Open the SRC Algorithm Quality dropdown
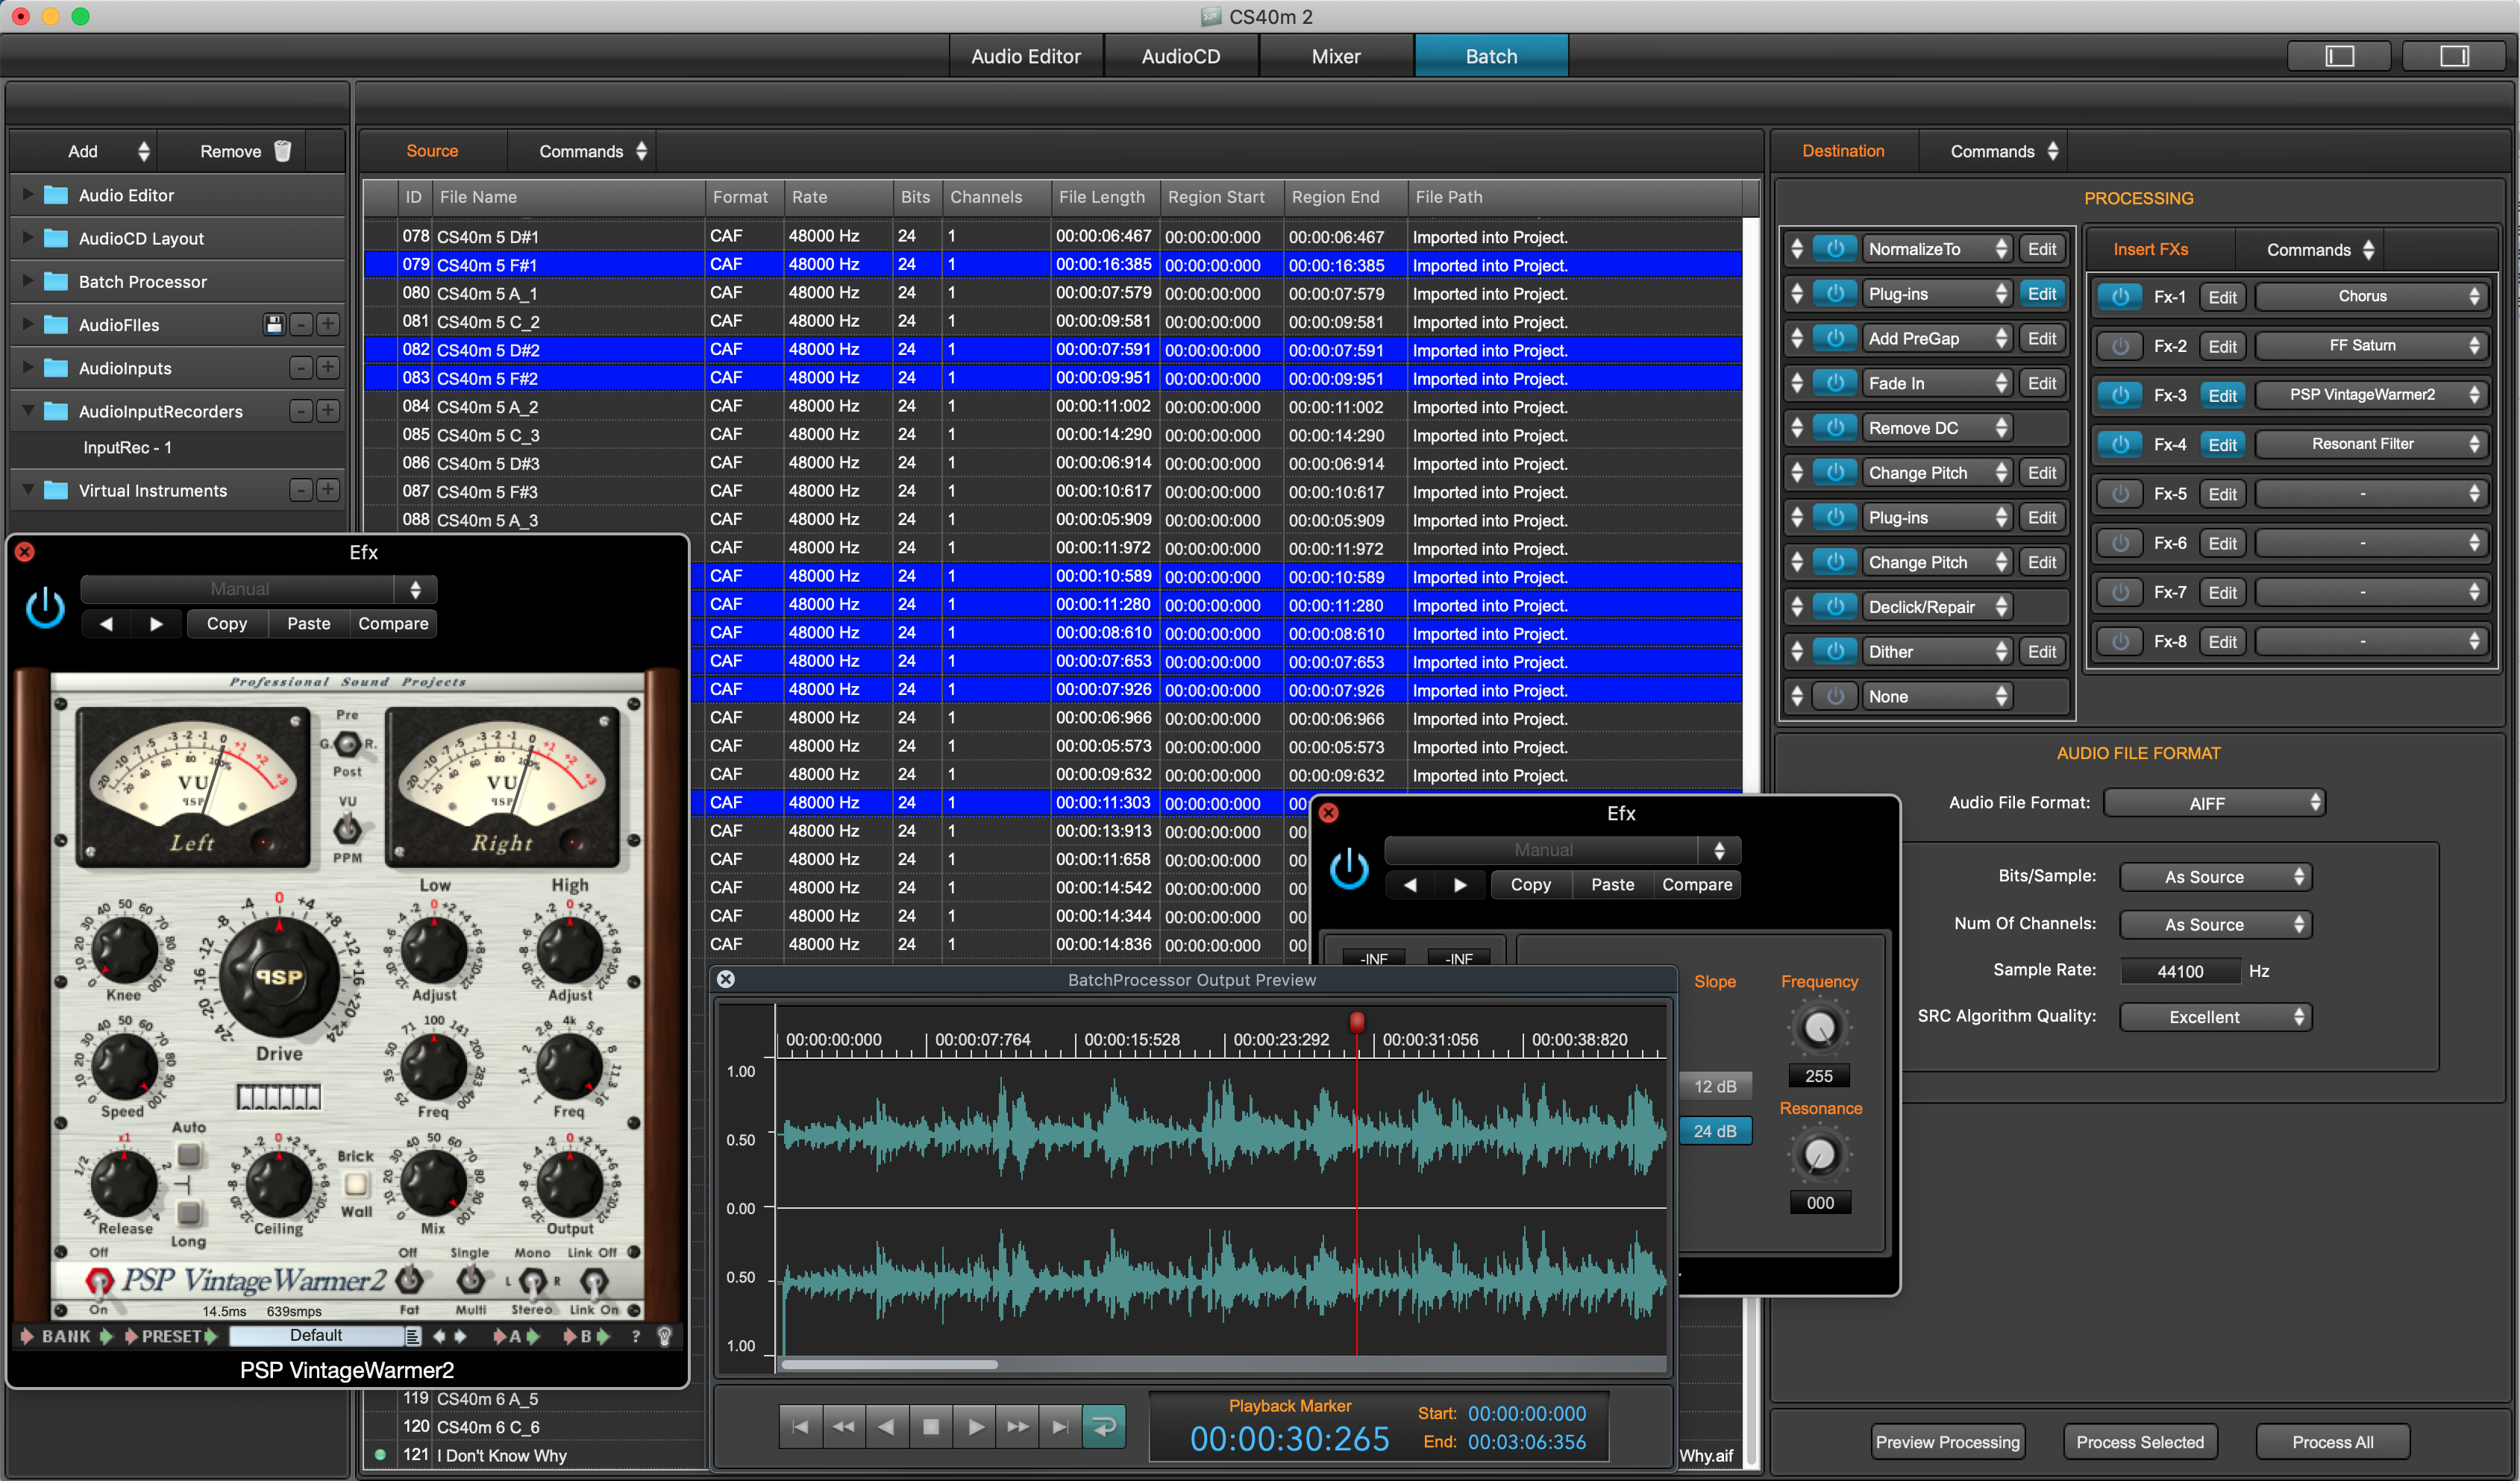 pos(2214,1016)
